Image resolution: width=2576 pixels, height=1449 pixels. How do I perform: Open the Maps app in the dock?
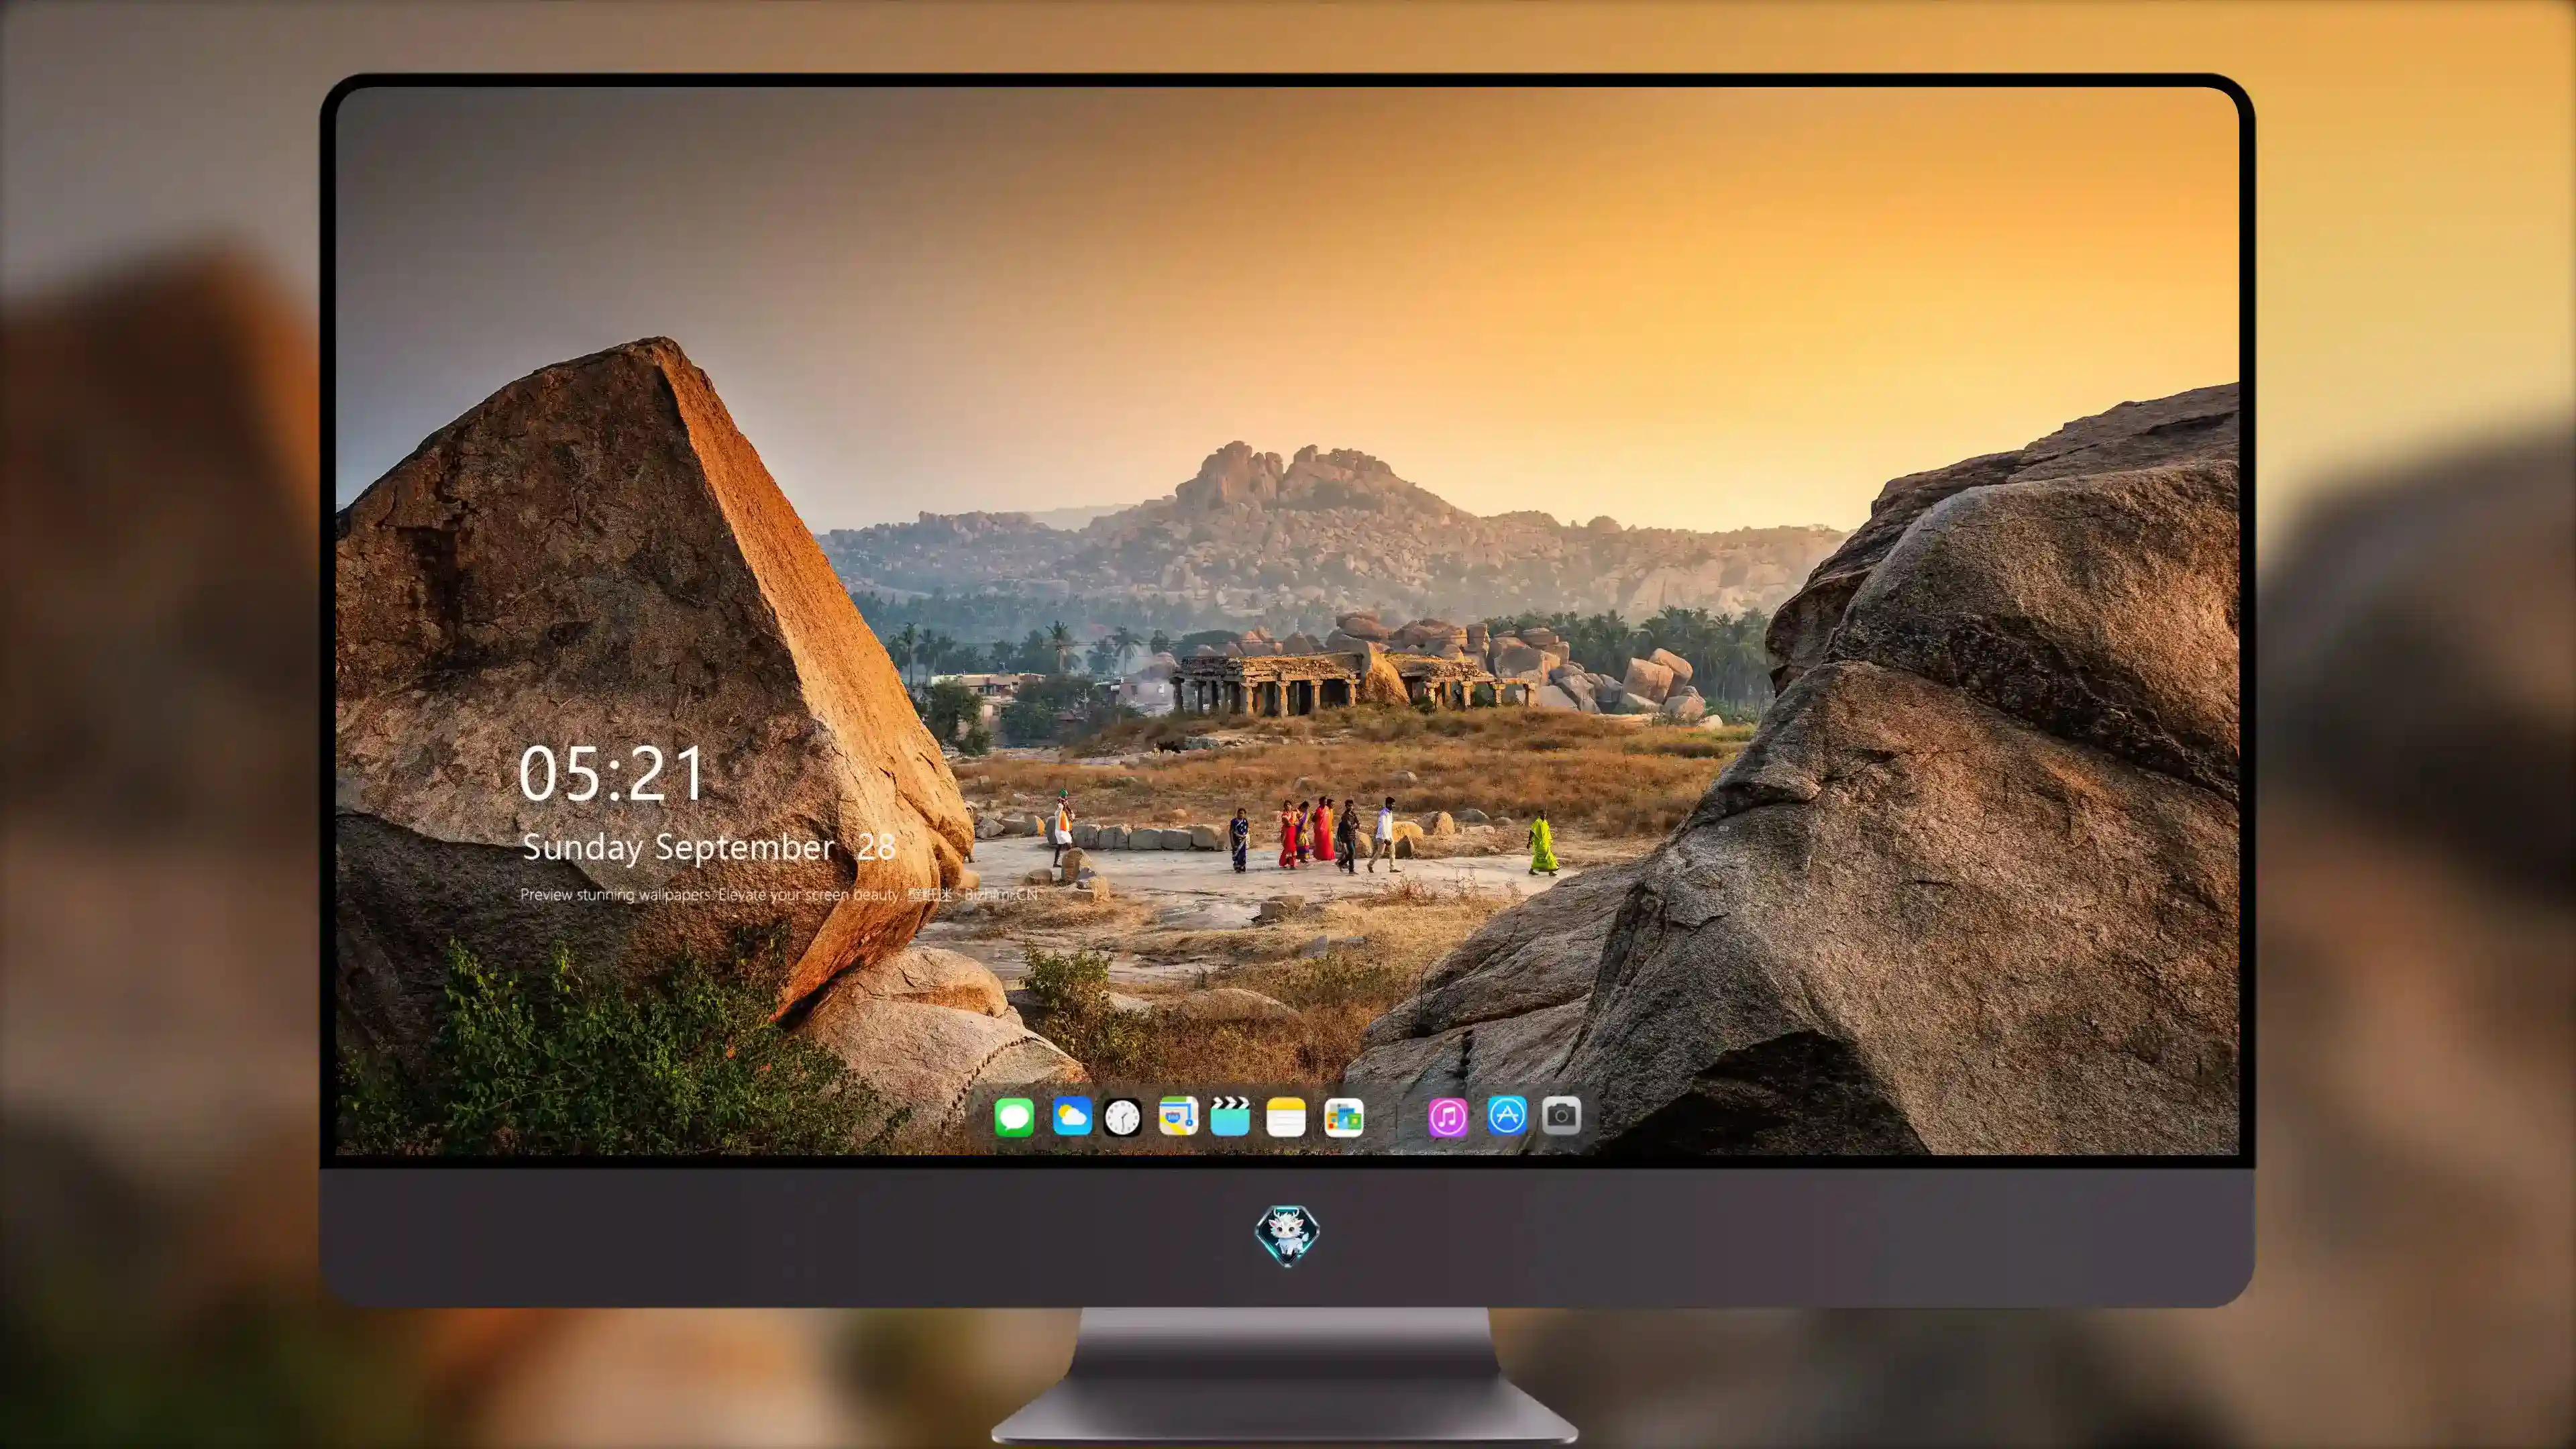(1178, 1116)
